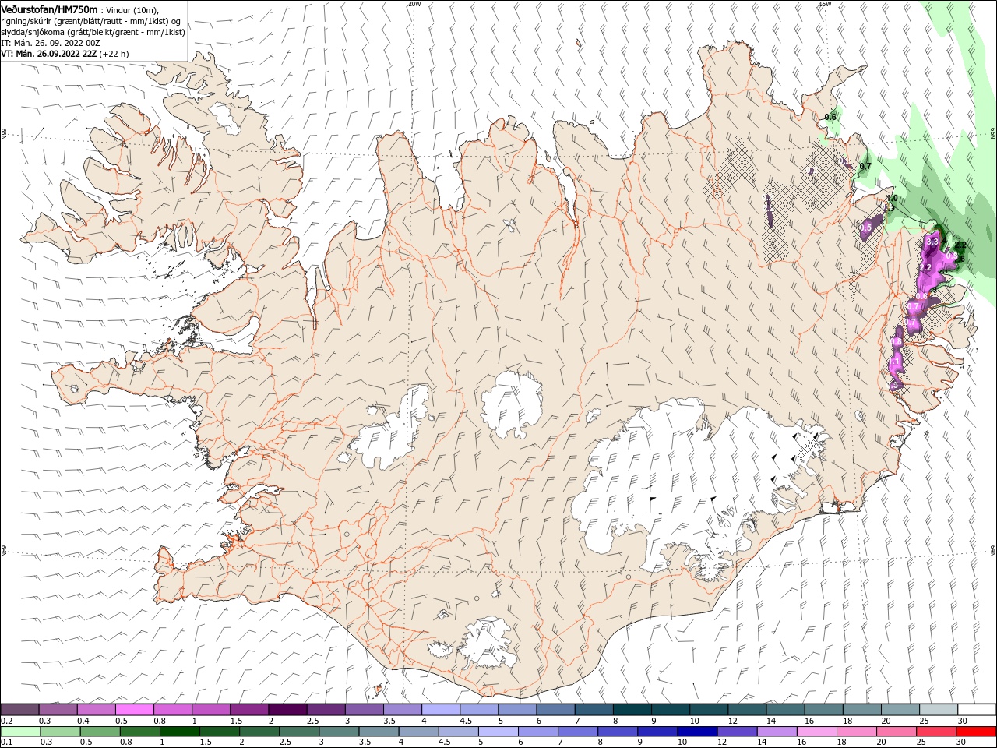
Task: Pick the bright red rain swatch after 30
Action: (976, 732)
